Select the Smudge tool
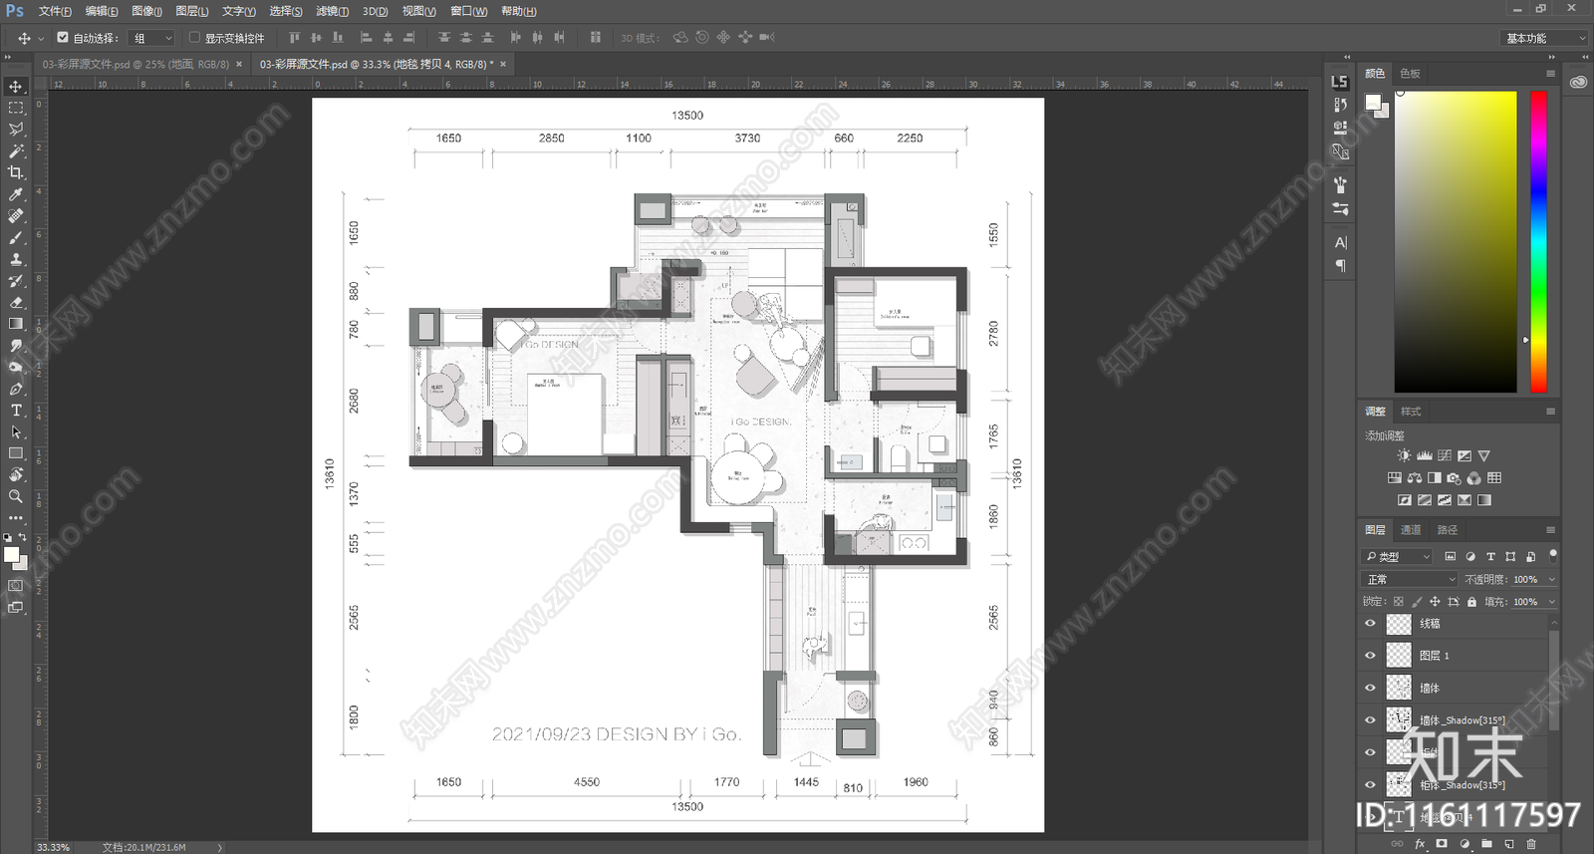The width and height of the screenshot is (1594, 854). coord(16,346)
